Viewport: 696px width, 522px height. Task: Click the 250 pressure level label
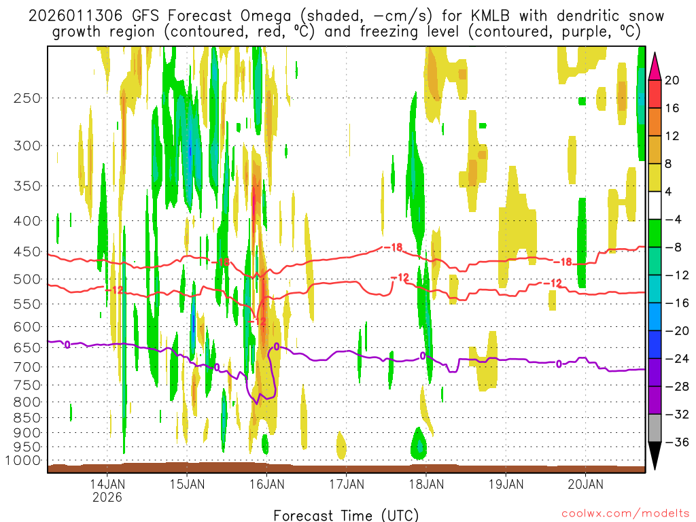(x=27, y=98)
